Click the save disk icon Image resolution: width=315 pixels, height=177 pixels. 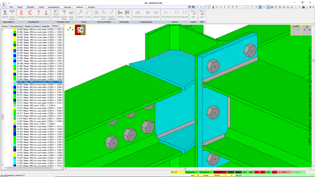[x=189, y=7]
